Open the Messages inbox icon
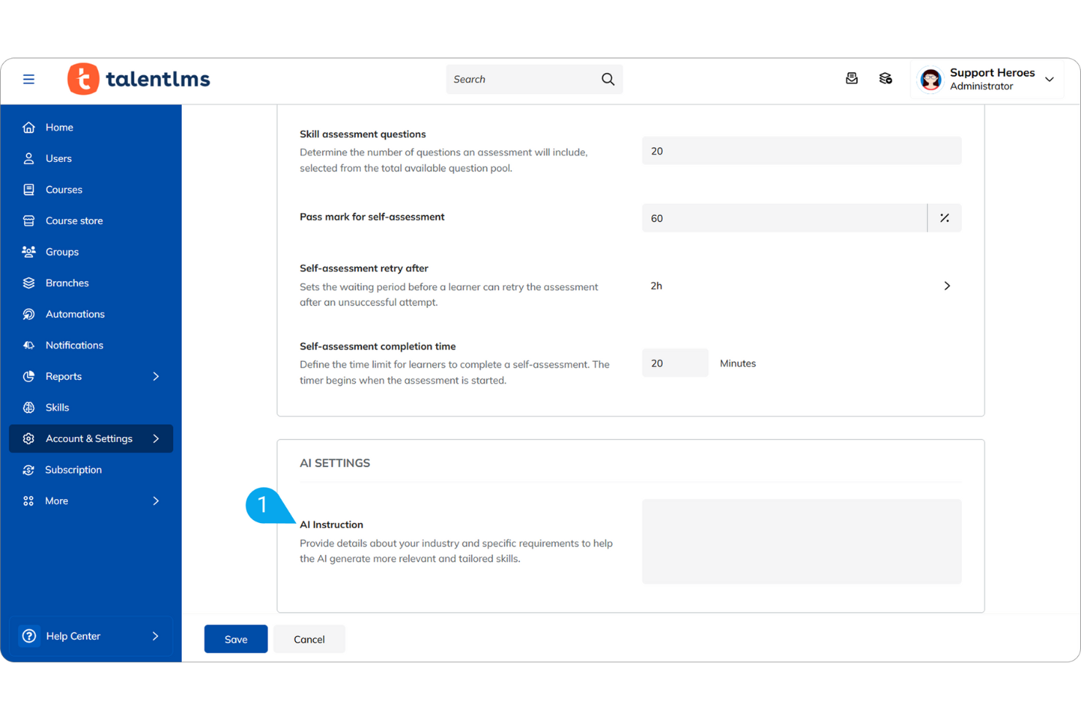1081x720 pixels. (x=852, y=78)
